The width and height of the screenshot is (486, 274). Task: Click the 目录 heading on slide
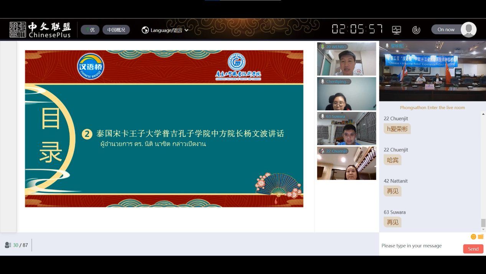[x=51, y=135]
